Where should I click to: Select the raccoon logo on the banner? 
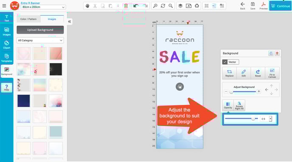click(180, 38)
